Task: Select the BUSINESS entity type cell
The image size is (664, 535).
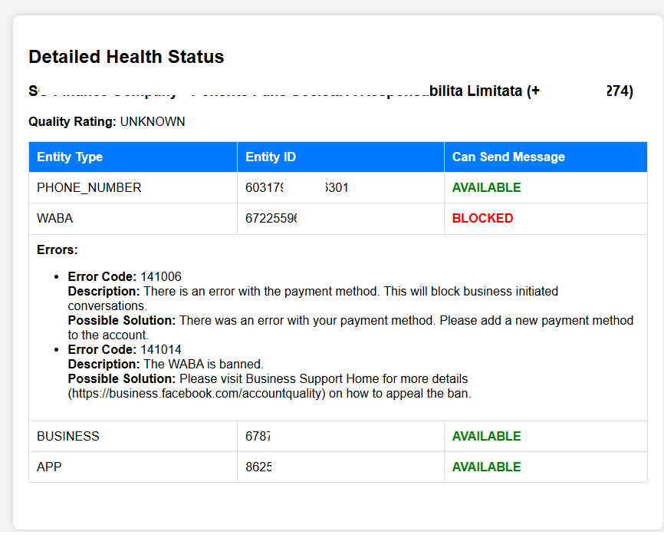Action: 68,437
